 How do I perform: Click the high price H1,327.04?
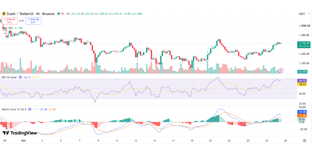click(88, 13)
